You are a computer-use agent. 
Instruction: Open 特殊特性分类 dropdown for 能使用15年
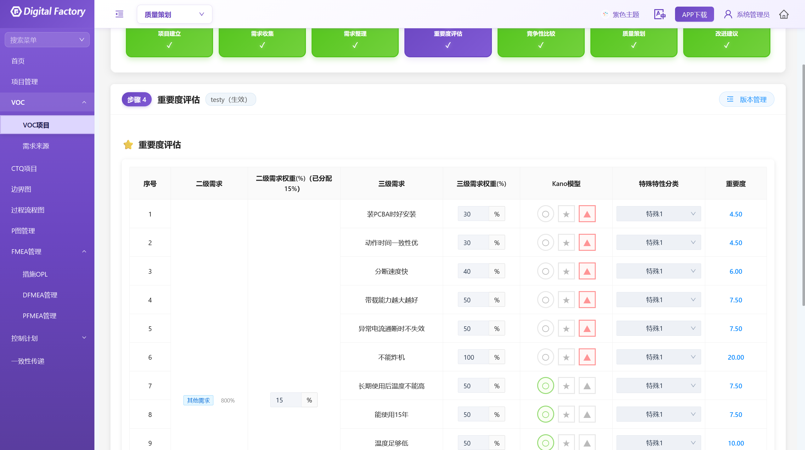pyautogui.click(x=658, y=414)
